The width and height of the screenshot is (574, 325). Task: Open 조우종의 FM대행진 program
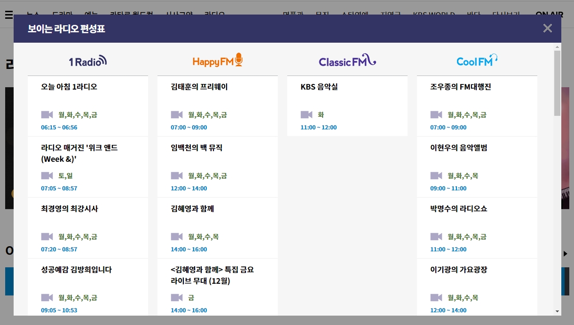(461, 87)
